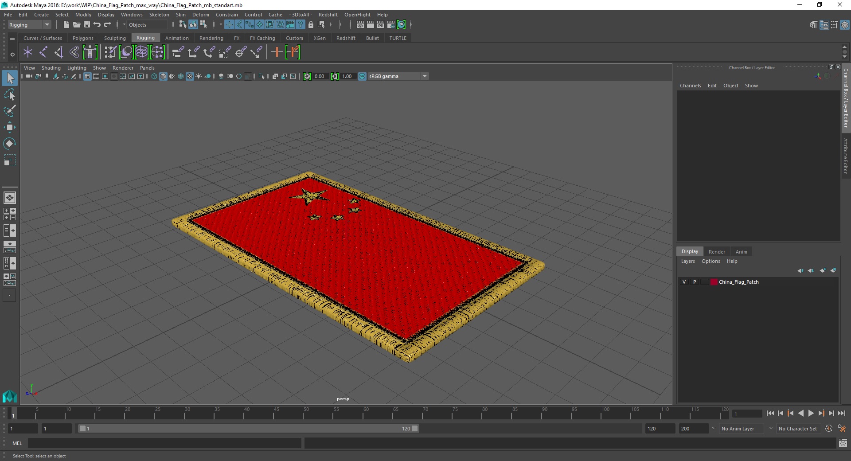Open the shelf options gear menu
This screenshot has width=851, height=461.
point(12,55)
